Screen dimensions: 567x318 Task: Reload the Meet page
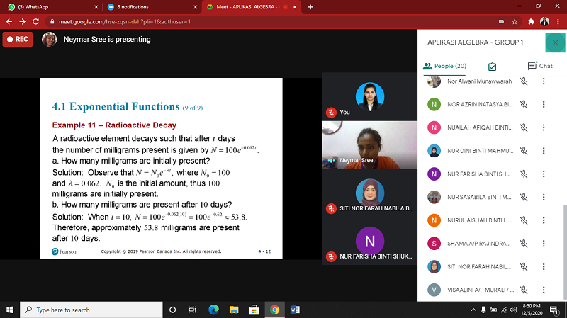(35, 21)
